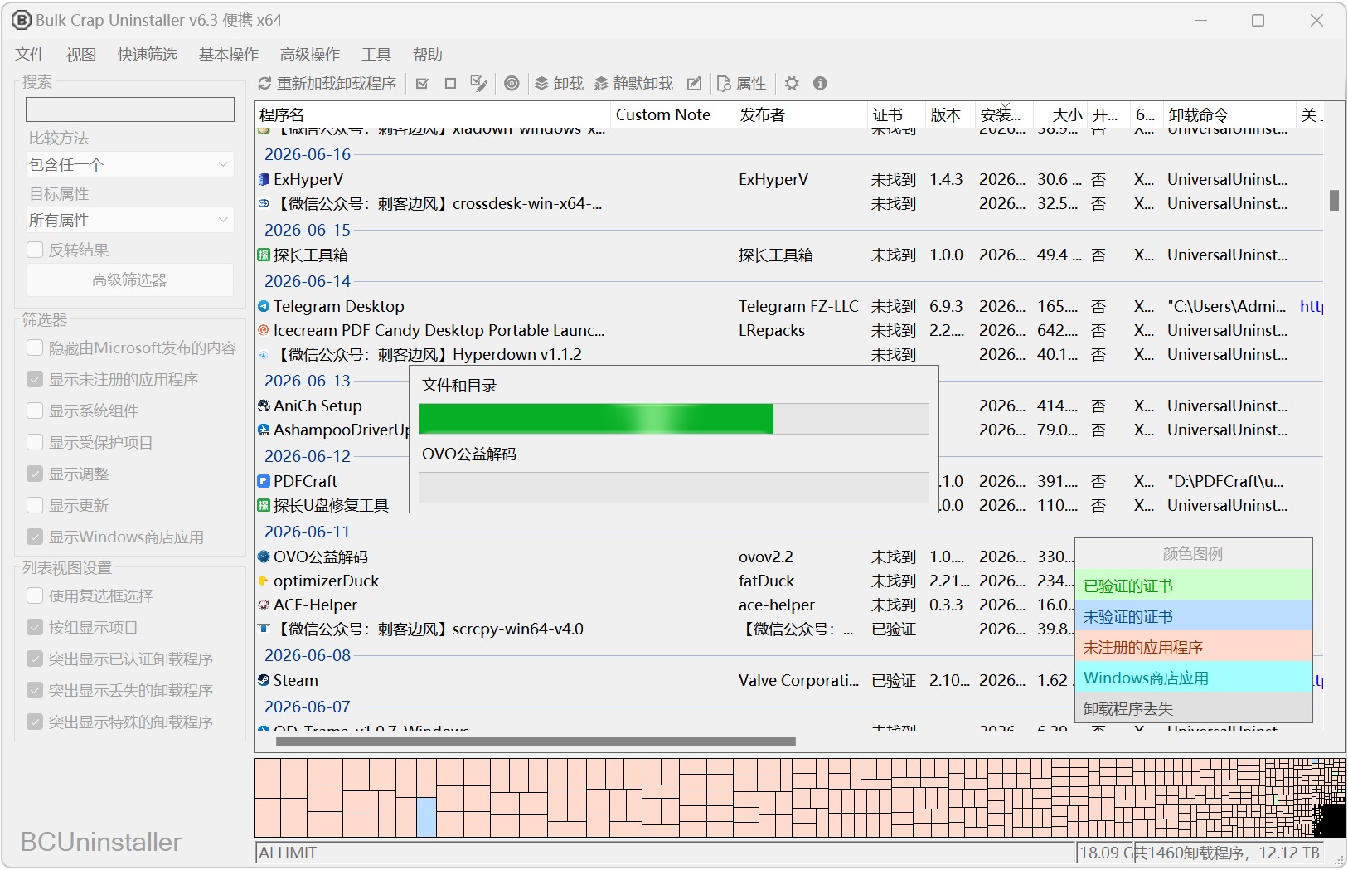Open the 基本操作 menu
Image resolution: width=1348 pixels, height=870 pixels.
[229, 55]
